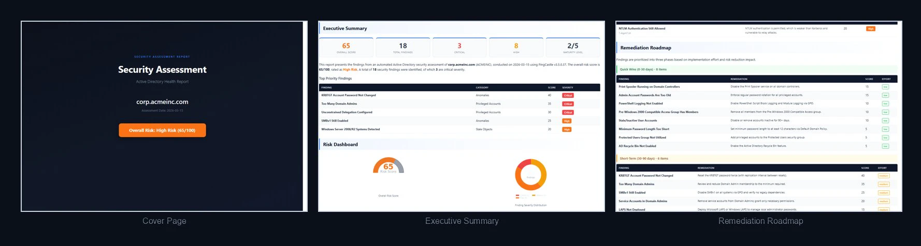Click the 3 Critical stat card

[459, 48]
